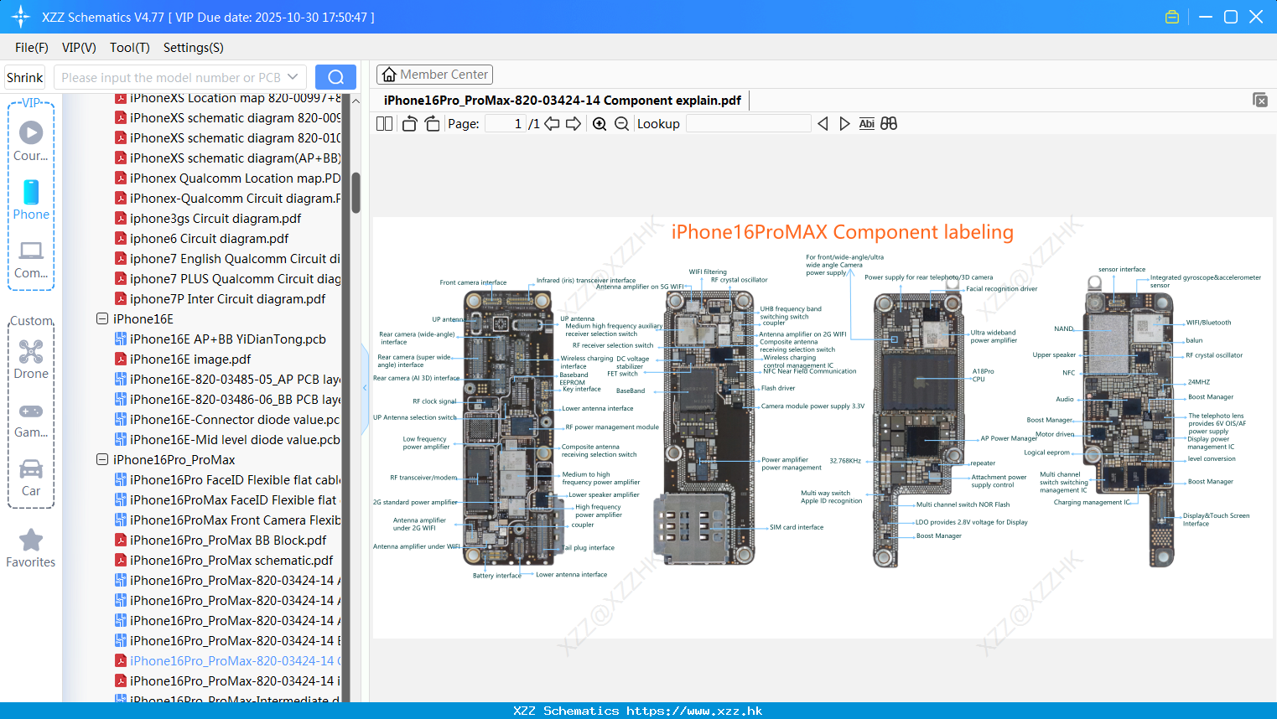Open model number dropdown arrow
Screen dimensions: 1277x719
point(293,77)
